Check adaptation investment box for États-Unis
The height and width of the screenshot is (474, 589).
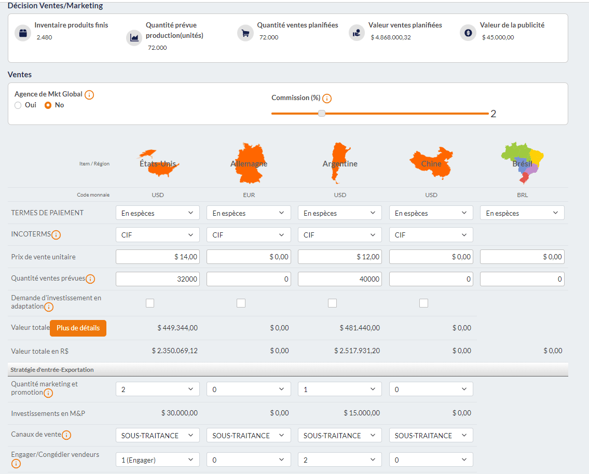[150, 303]
